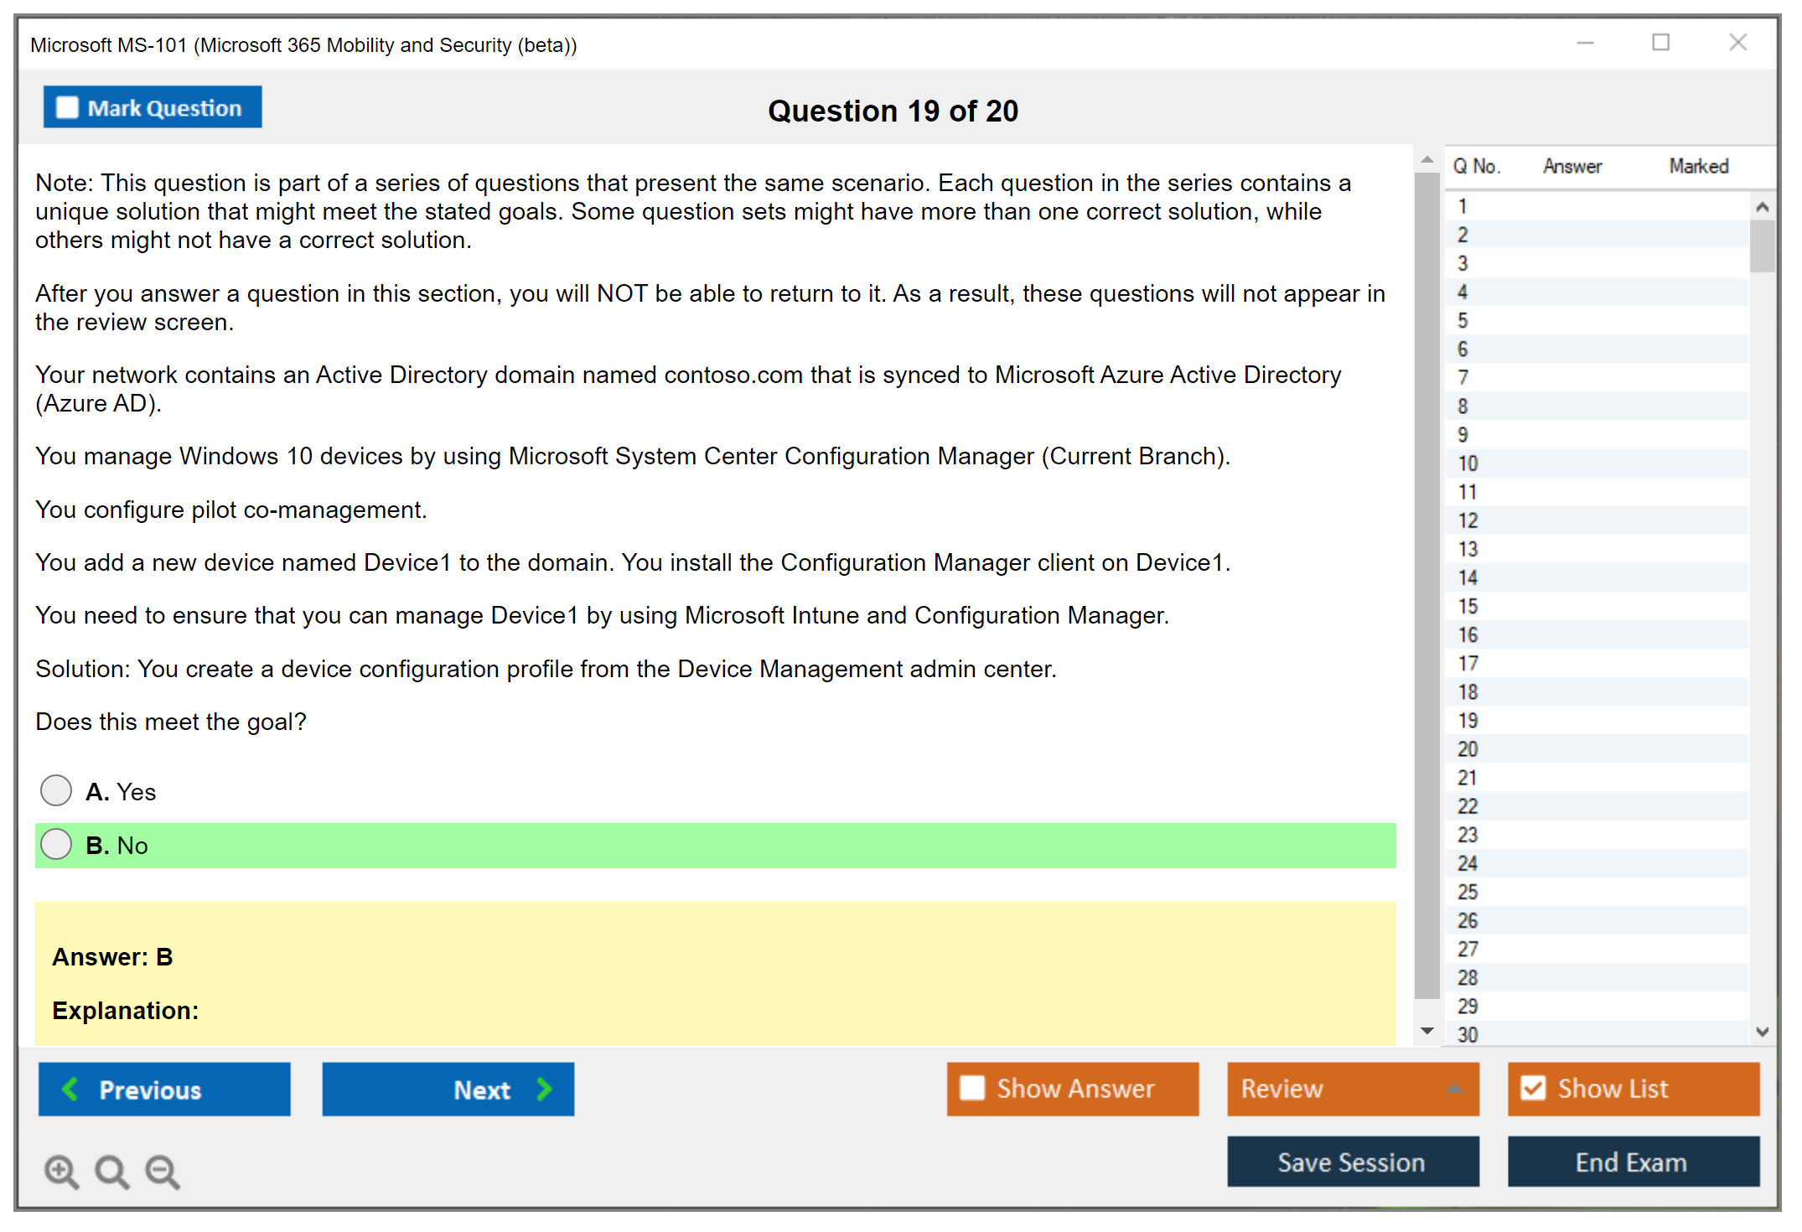
Task: Uncheck the Show List checkbox
Action: tap(1533, 1088)
